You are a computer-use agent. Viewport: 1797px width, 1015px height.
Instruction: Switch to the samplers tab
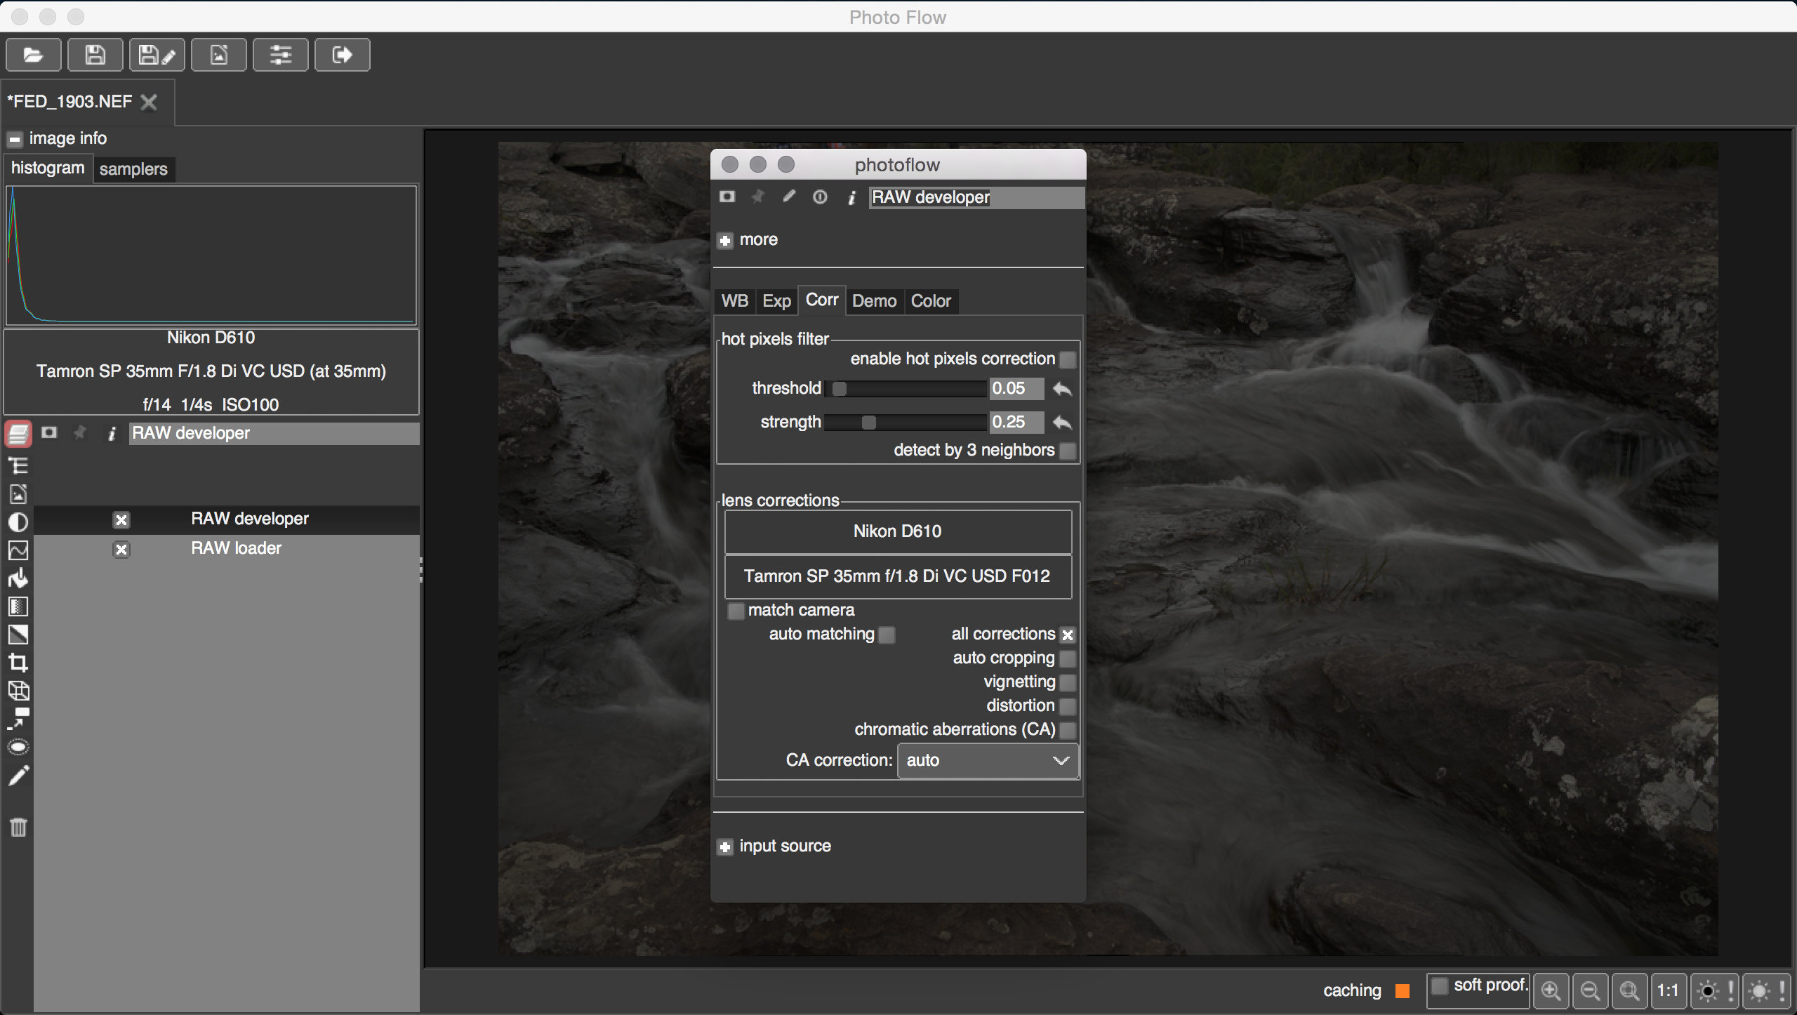coord(133,169)
